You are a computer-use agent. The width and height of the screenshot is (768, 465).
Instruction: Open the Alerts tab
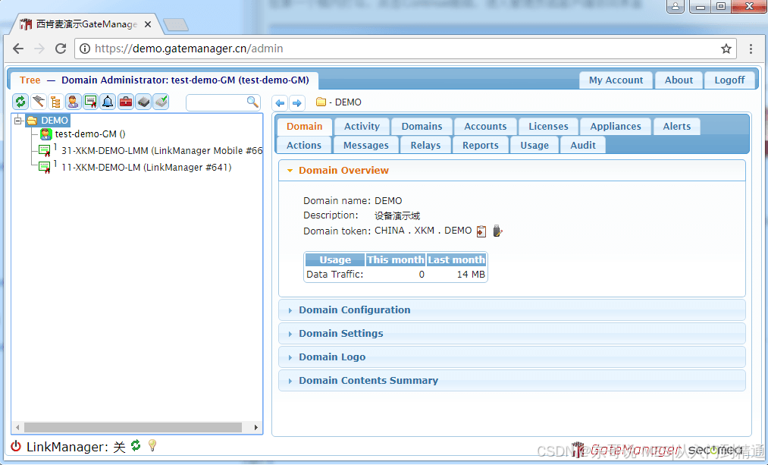(677, 127)
